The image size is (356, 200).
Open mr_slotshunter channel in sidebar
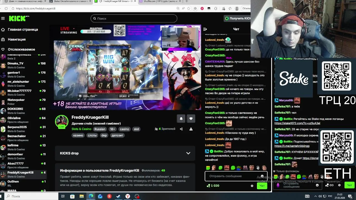23,84
